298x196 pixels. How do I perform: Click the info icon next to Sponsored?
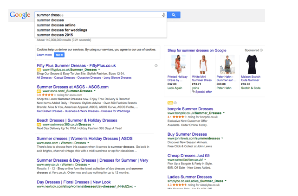coord(261,50)
